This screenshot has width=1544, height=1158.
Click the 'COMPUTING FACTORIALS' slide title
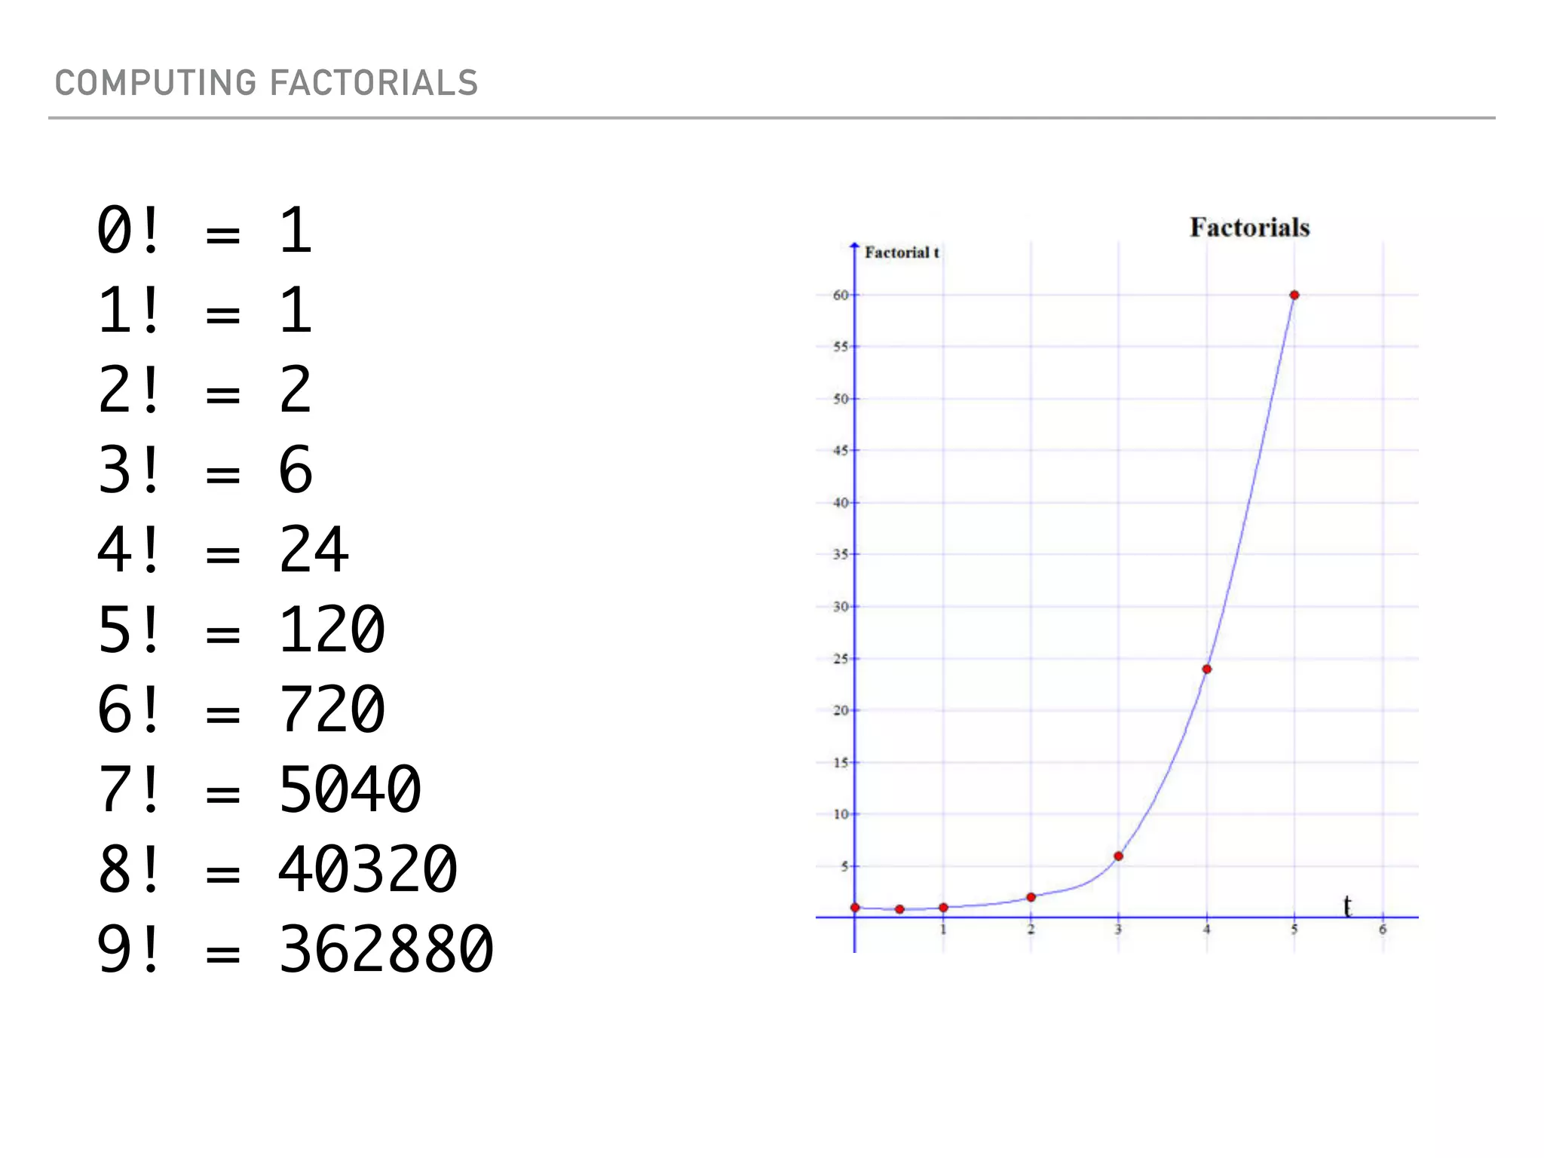[266, 83]
